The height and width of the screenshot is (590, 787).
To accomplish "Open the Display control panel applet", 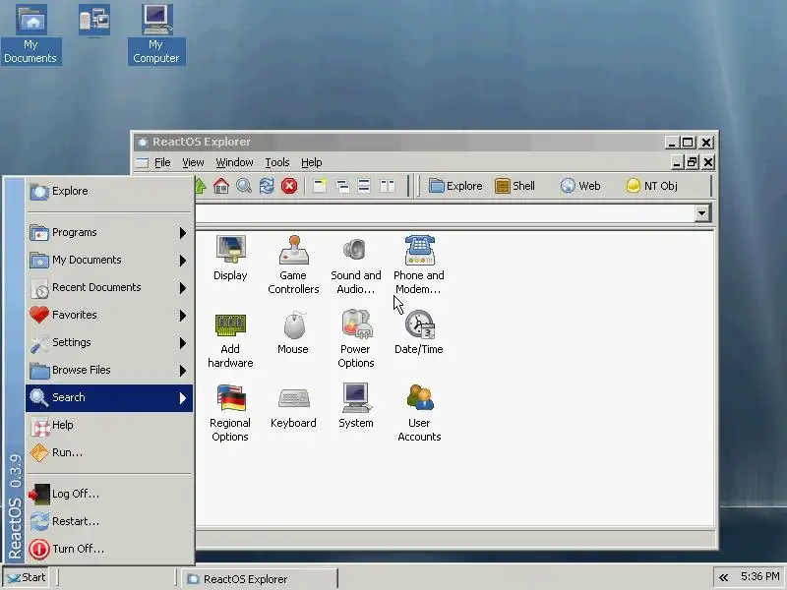I will coord(230,259).
